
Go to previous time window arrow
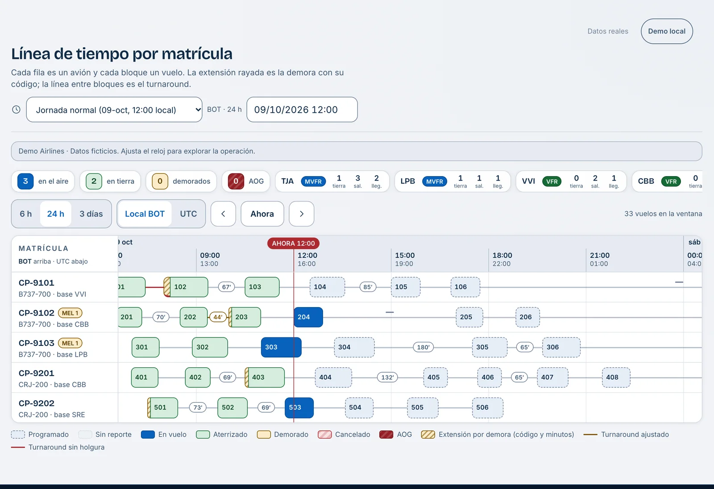tap(223, 214)
